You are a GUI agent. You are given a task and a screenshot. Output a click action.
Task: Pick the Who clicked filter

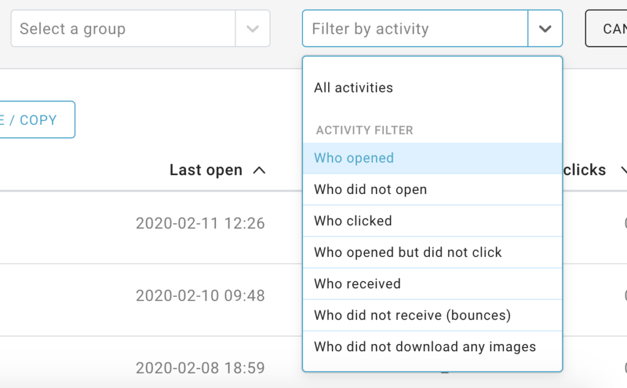tap(353, 221)
